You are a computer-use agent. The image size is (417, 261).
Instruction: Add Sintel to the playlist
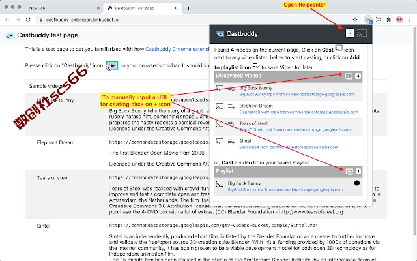coord(231,142)
